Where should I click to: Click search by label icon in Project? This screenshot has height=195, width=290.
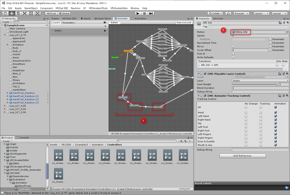(x=185, y=141)
